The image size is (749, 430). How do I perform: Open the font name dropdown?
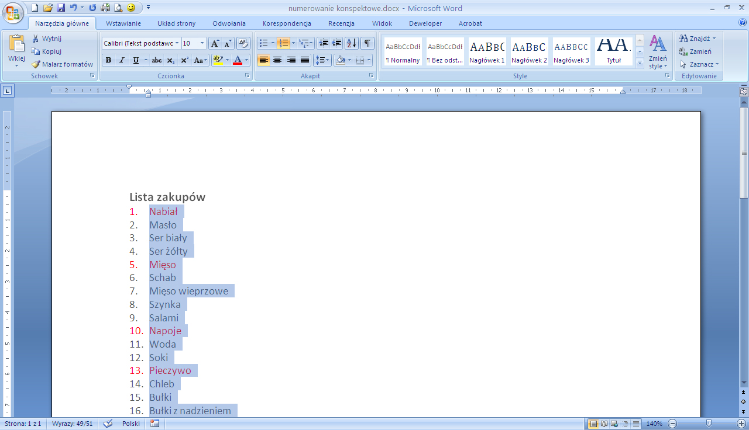pos(177,43)
